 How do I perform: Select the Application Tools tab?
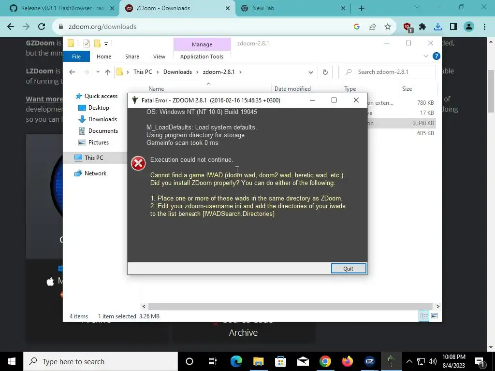(x=202, y=57)
